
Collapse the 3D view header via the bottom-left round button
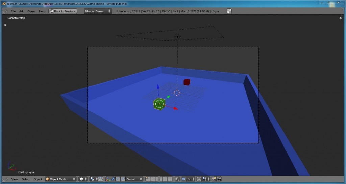click(6, 179)
